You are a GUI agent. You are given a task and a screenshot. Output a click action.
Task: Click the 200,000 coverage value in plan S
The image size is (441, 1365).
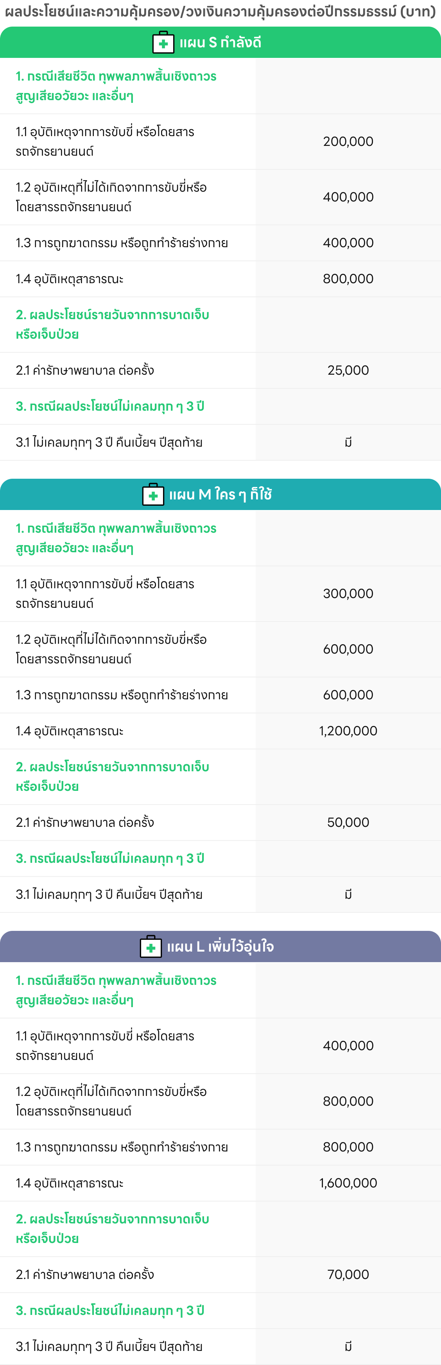348,142
